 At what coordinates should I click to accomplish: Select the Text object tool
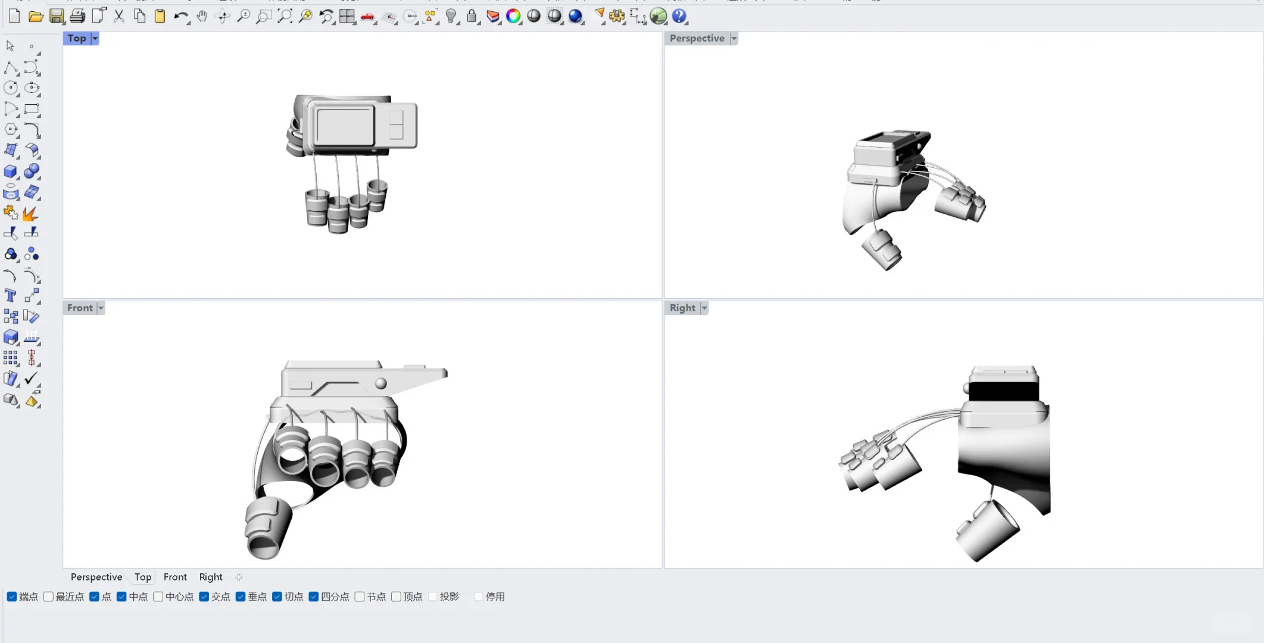click(10, 296)
